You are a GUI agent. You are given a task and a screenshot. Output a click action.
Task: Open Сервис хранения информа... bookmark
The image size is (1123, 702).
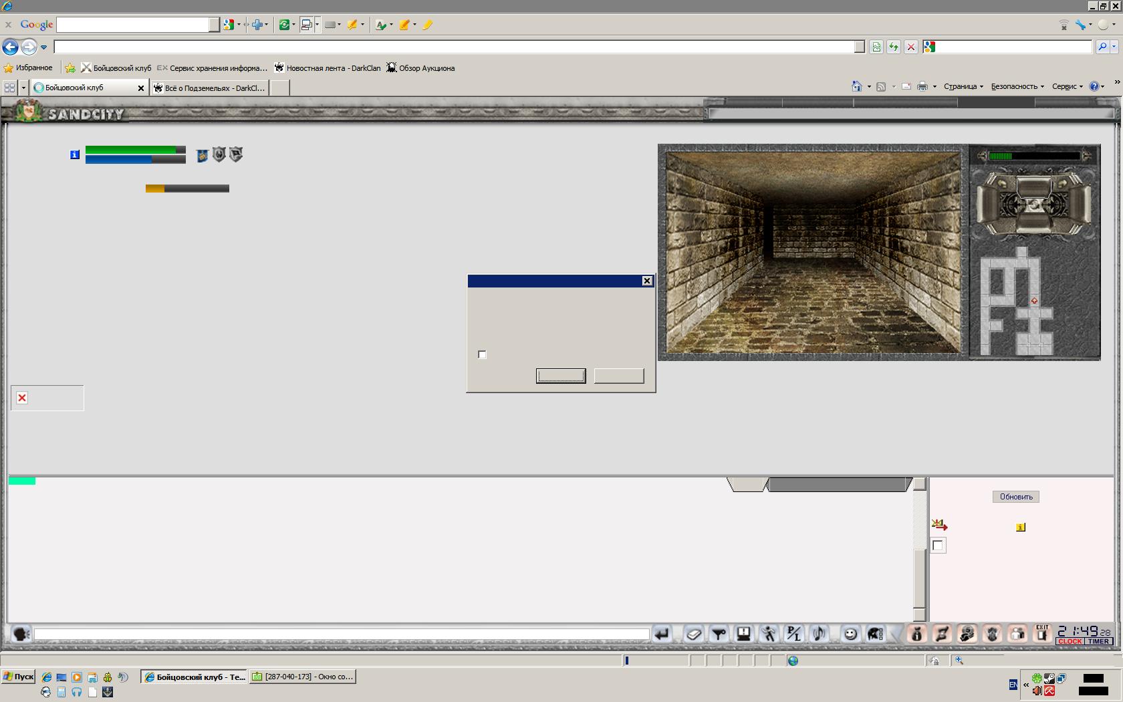(x=212, y=68)
